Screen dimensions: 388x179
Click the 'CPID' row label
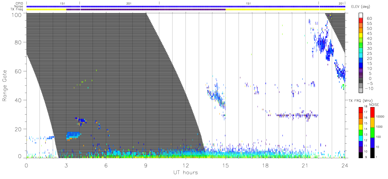click(x=19, y=3)
